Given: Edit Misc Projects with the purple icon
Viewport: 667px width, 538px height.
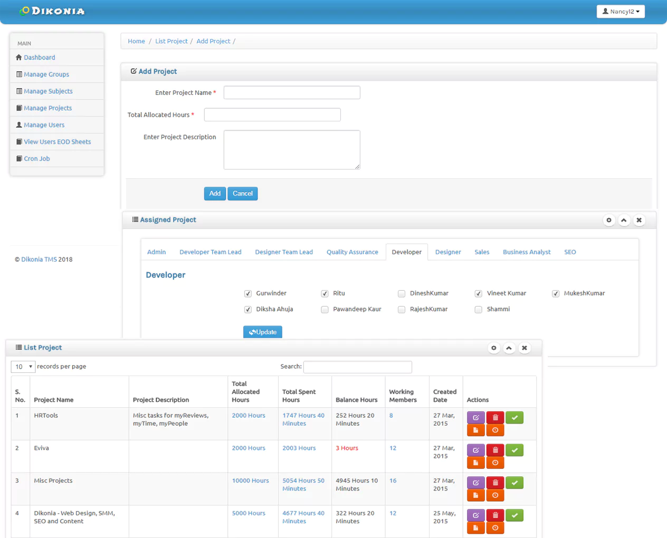Looking at the screenshot, I should tap(475, 483).
